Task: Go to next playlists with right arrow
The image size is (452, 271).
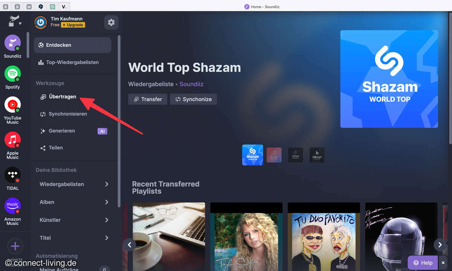Action: [440, 245]
